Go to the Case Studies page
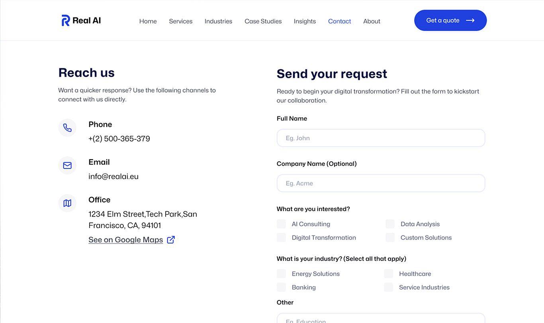 (x=263, y=21)
